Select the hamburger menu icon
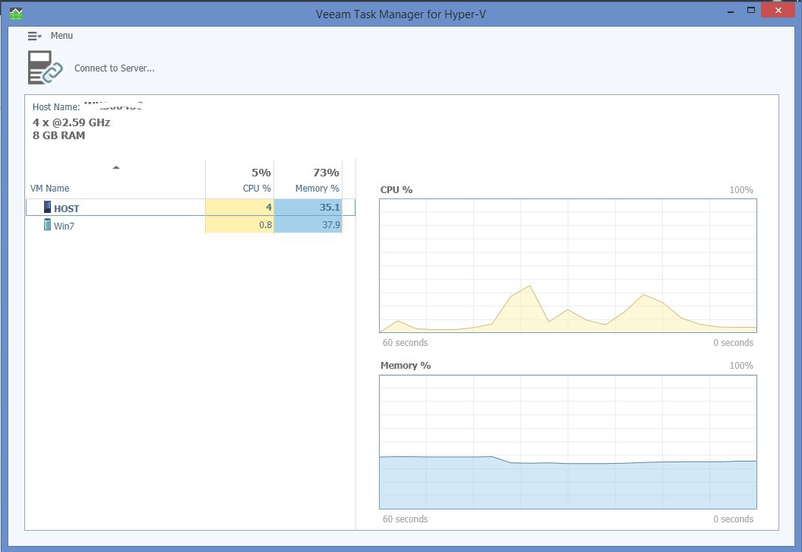This screenshot has width=802, height=552. click(x=31, y=35)
